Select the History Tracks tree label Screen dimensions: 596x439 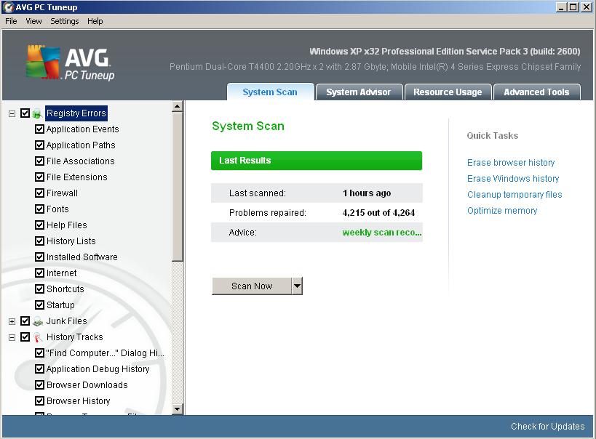(x=74, y=337)
